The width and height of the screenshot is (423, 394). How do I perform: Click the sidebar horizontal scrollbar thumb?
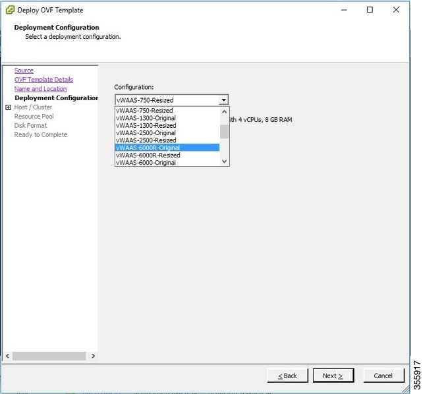49,356
